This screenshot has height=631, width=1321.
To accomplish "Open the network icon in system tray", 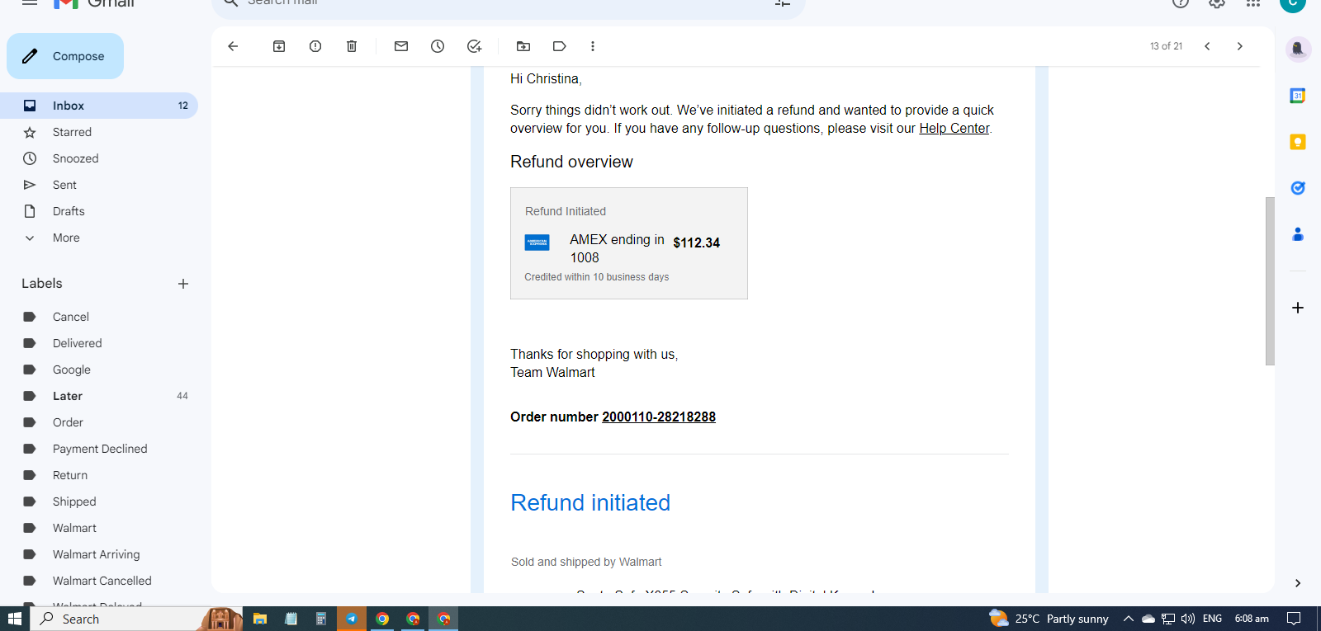I will [x=1168, y=619].
